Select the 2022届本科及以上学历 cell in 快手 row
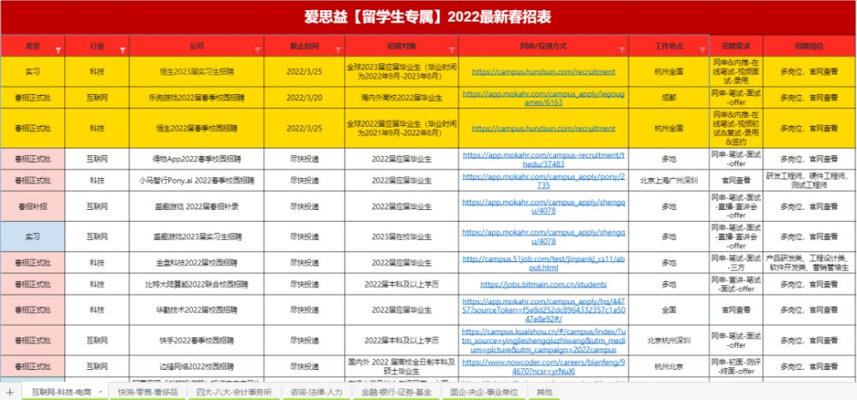This screenshot has height=400, width=857. [402, 340]
